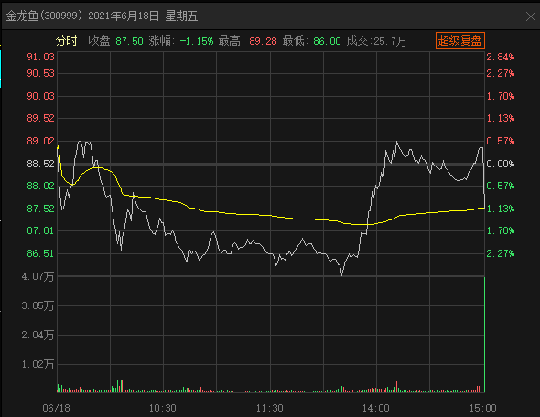Image resolution: width=540 pixels, height=417 pixels.
Task: Click the 4.07万 volume axis label
Action: click(x=38, y=276)
